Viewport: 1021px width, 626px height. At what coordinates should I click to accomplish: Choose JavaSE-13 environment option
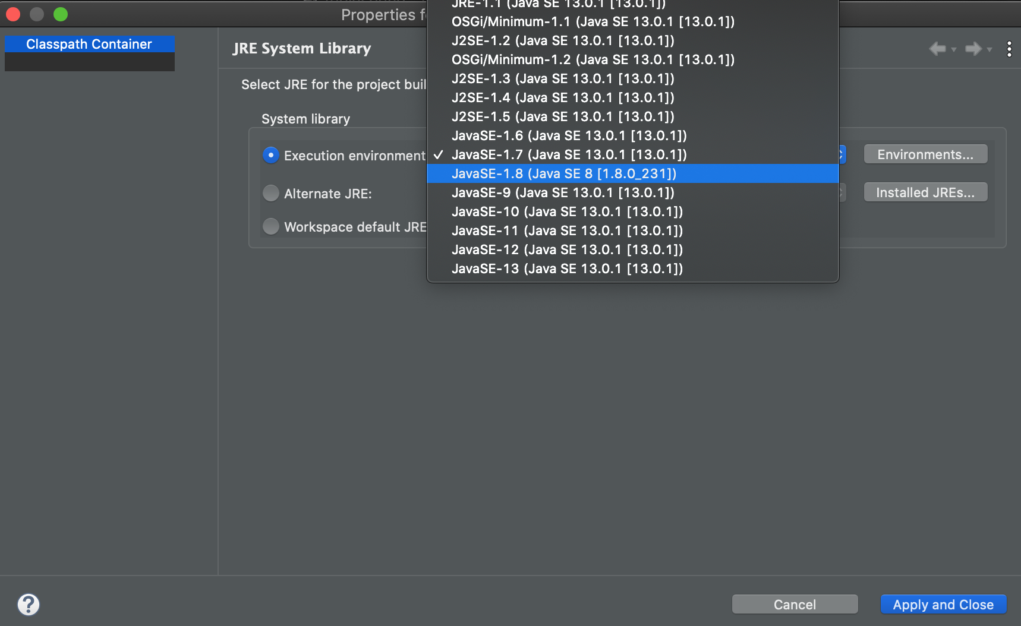click(x=633, y=268)
